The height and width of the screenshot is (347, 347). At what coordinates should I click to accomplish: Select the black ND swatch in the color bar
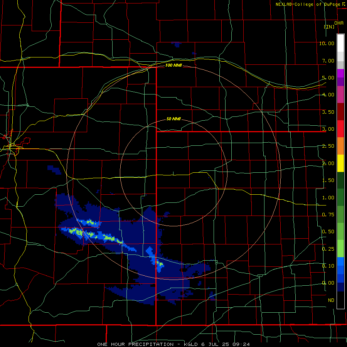(340, 300)
